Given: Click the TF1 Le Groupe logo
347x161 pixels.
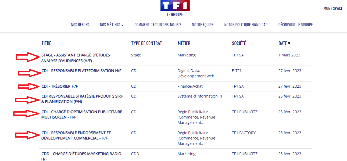Looking at the screenshot, I should [x=175, y=8].
